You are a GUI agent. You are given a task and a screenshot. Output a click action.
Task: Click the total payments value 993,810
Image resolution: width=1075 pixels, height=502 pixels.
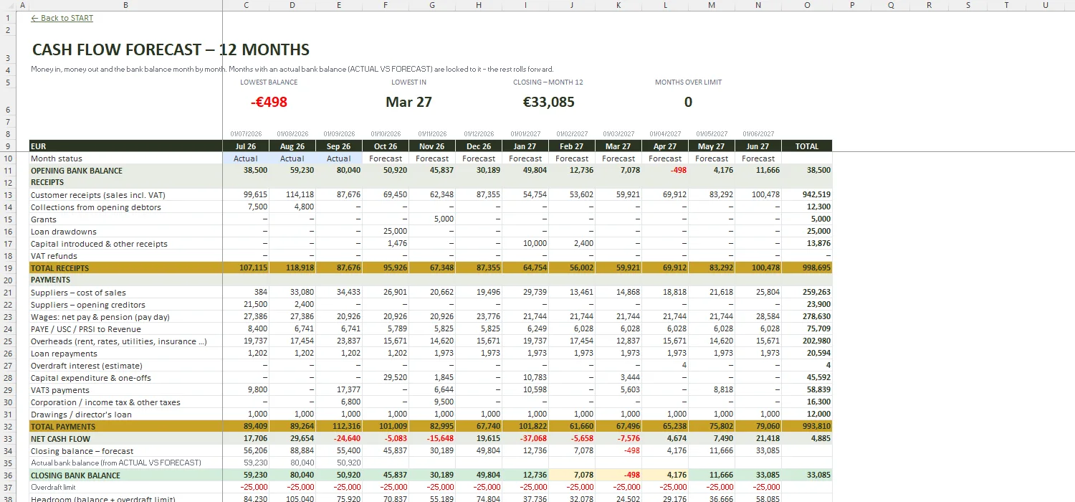[816, 427]
